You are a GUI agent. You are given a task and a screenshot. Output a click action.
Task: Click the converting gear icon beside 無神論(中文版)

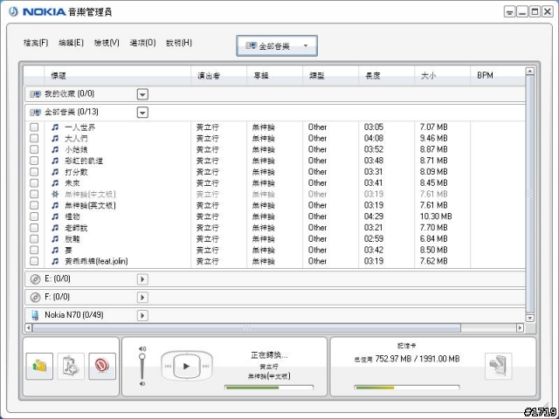[55, 194]
